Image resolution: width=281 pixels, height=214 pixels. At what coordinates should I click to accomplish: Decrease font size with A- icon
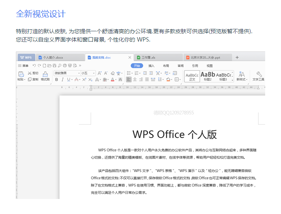[106, 73]
